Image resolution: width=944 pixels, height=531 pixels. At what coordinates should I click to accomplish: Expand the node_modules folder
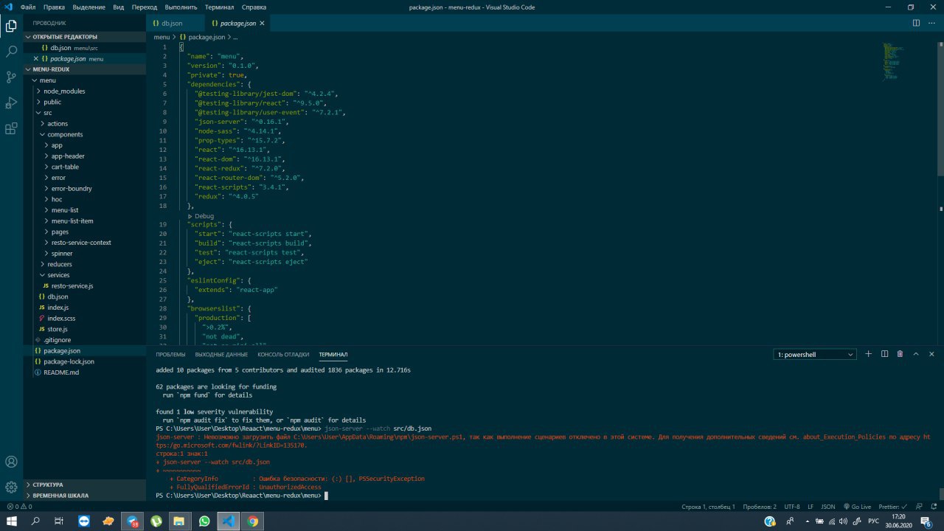pos(85,91)
